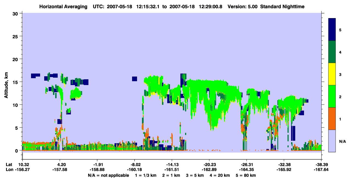Click the longitude tick value -158.88

[x=97, y=170]
